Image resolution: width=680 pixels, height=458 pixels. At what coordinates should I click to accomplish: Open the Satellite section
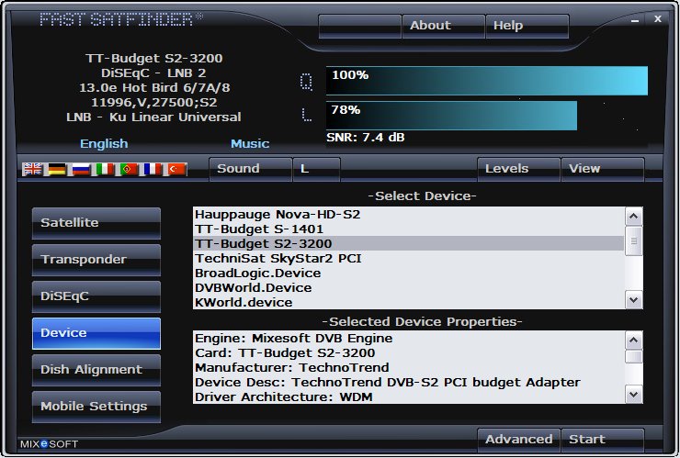pos(96,223)
